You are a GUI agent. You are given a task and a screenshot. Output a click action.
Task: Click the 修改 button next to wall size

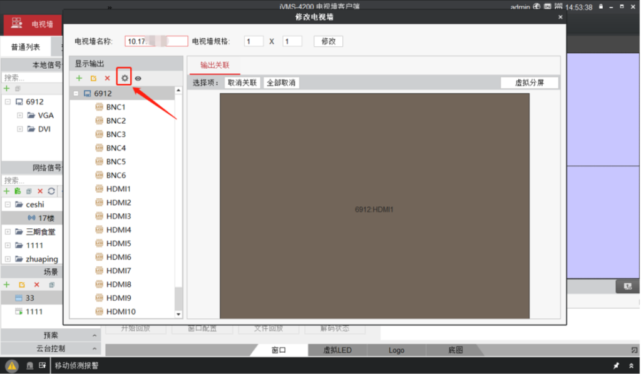pos(328,41)
